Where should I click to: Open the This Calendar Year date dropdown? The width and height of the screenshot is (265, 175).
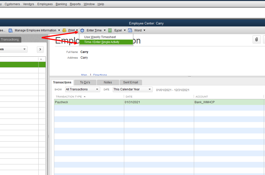pyautogui.click(x=132, y=89)
